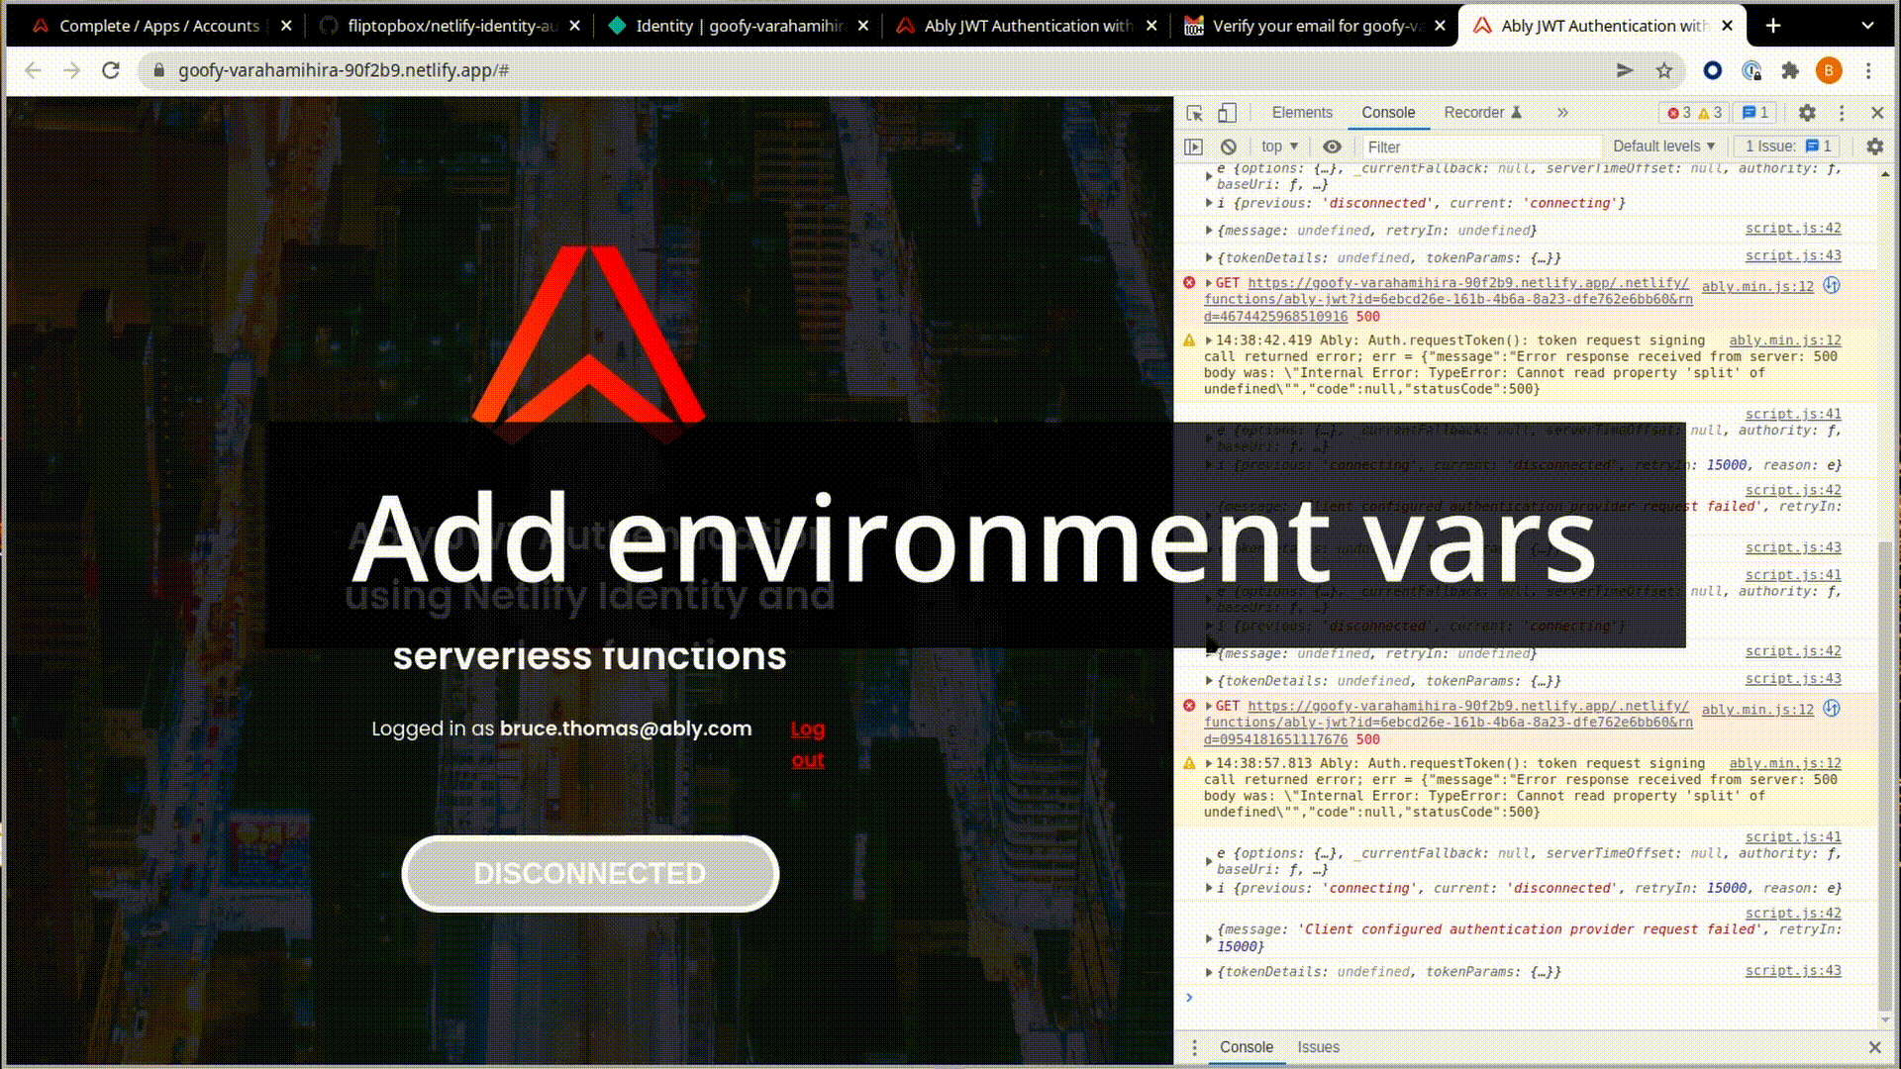Screen dimensions: 1901x1069
Task: Open the top context dropdown
Action: (x=1279, y=146)
